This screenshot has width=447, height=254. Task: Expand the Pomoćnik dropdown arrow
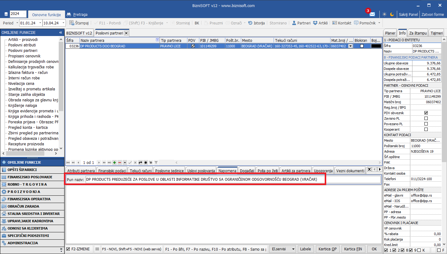tap(379, 23)
